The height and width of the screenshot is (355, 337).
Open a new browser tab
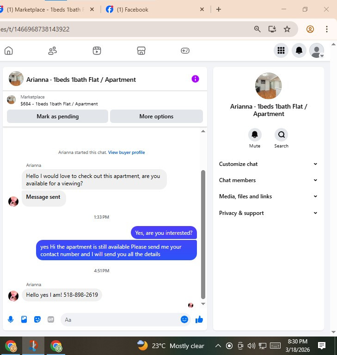219,9
